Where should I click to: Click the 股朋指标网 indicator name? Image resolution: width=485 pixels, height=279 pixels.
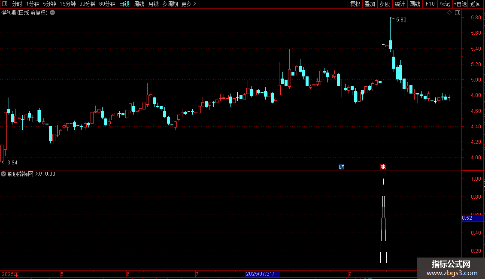(x=21, y=174)
